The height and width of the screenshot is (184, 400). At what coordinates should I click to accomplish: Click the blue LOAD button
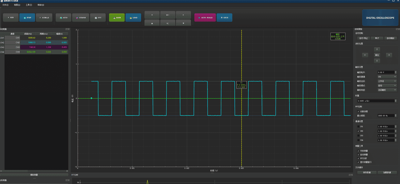coord(133,18)
